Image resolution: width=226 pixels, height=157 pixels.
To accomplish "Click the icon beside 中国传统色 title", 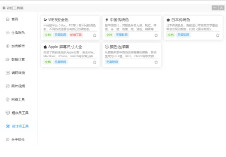I will [x=107, y=20].
